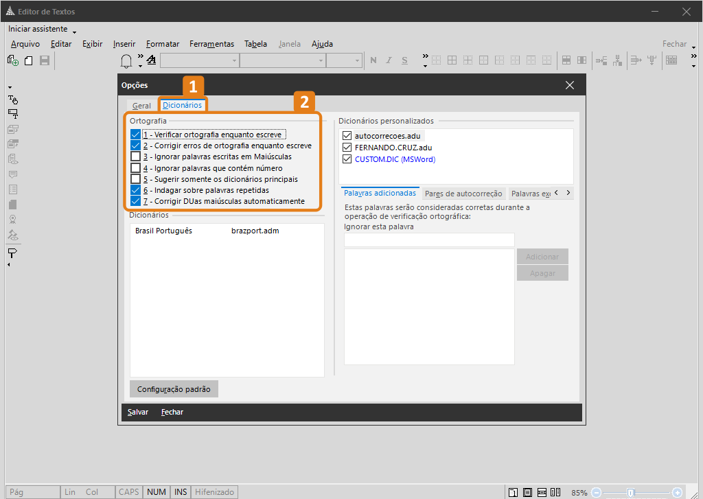The height and width of the screenshot is (499, 703).
Task: Open the dropdown arrow beside Fechar
Action: click(693, 47)
